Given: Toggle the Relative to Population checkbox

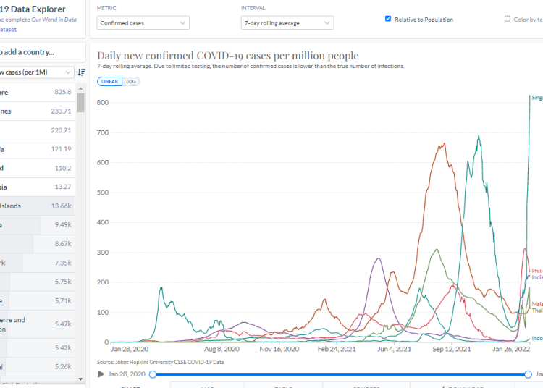Looking at the screenshot, I should pyautogui.click(x=389, y=19).
